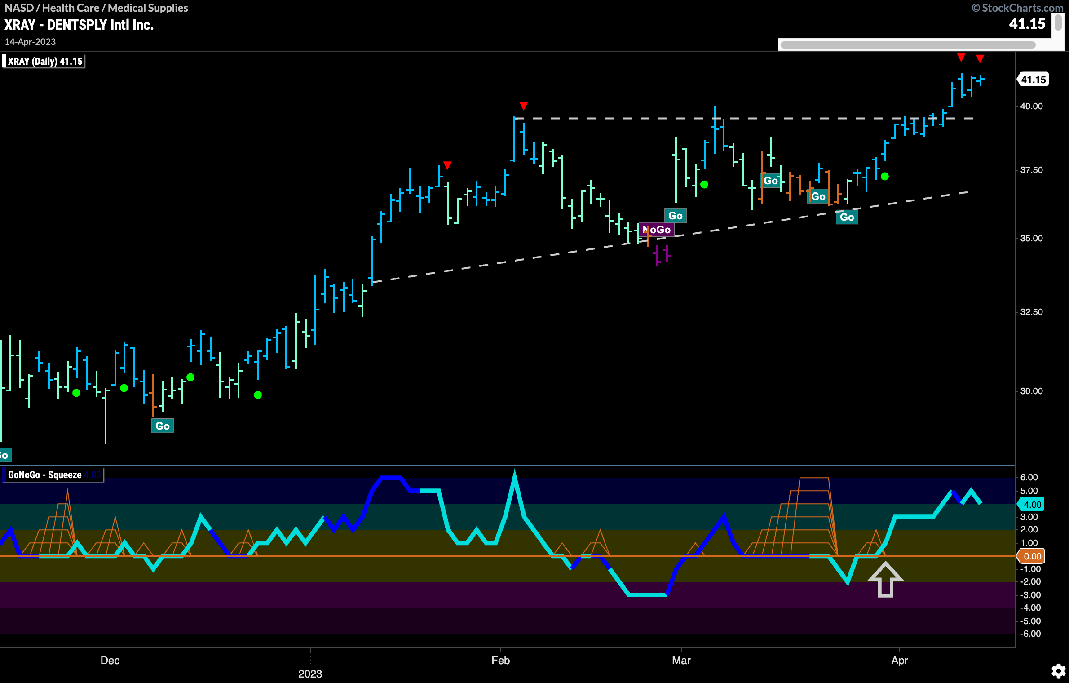Click the left red triangle above the April highs
1069x683 pixels.
click(961, 58)
